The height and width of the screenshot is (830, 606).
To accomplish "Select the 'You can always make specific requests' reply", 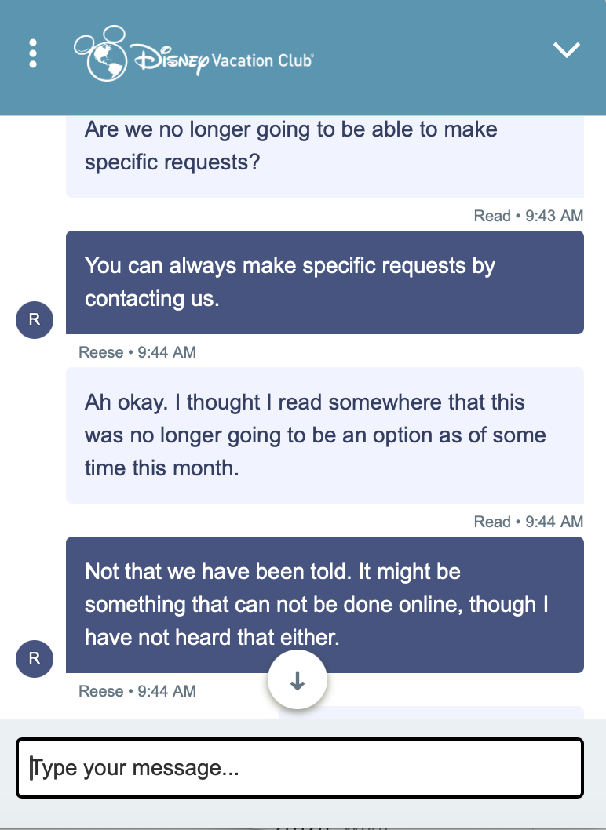I will pos(324,282).
